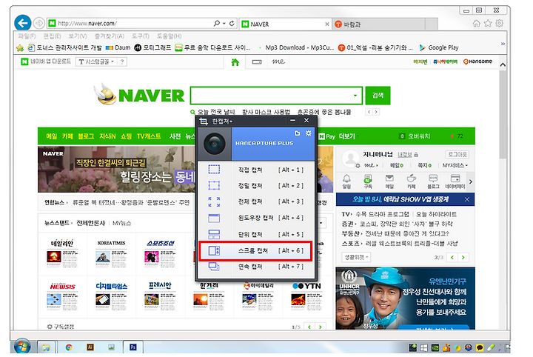Viewport: 533px width, 357px height.
Task: Click the Naver toolbar green home icon
Action: [235, 62]
